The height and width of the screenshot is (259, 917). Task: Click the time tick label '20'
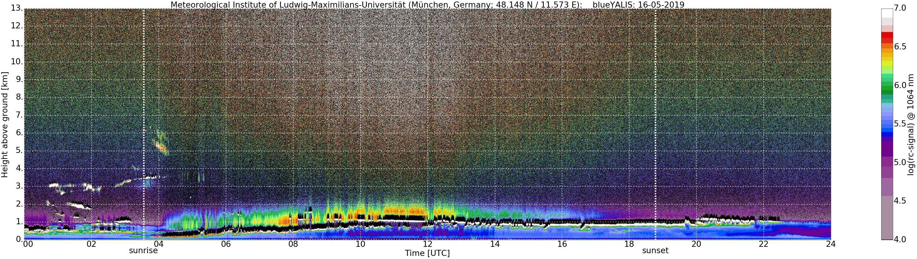696,244
